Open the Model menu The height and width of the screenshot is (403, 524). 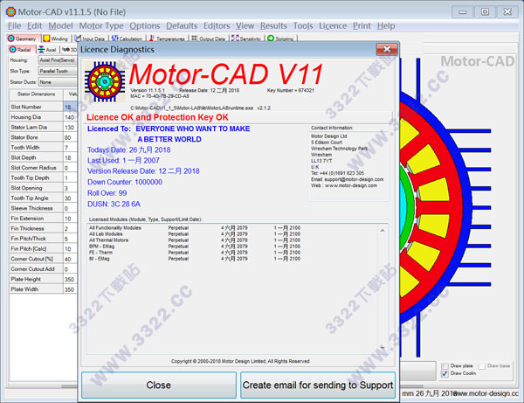60,25
